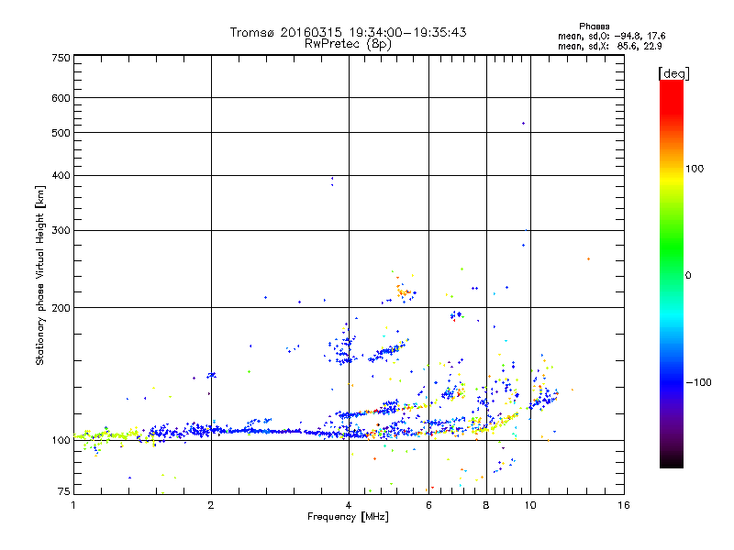Viewport: 734px width, 550px height.
Task: Click the y-axis '750' tick label
Action: (x=61, y=58)
